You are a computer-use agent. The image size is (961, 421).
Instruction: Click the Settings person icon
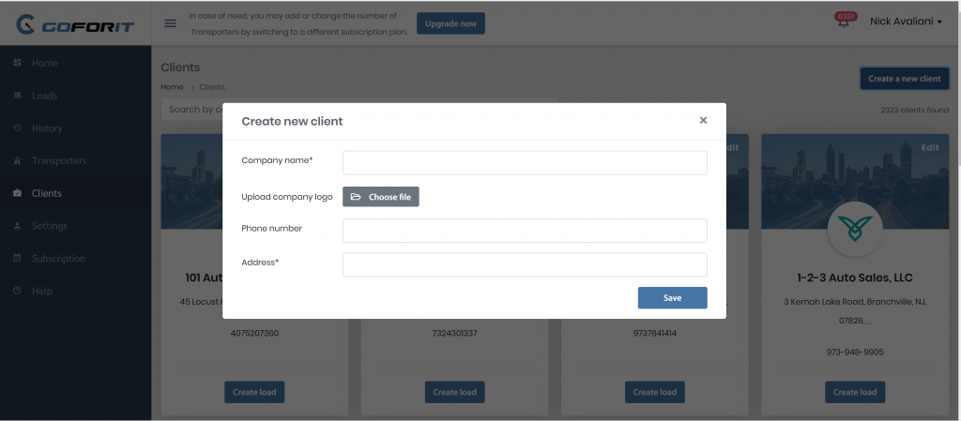click(x=18, y=226)
